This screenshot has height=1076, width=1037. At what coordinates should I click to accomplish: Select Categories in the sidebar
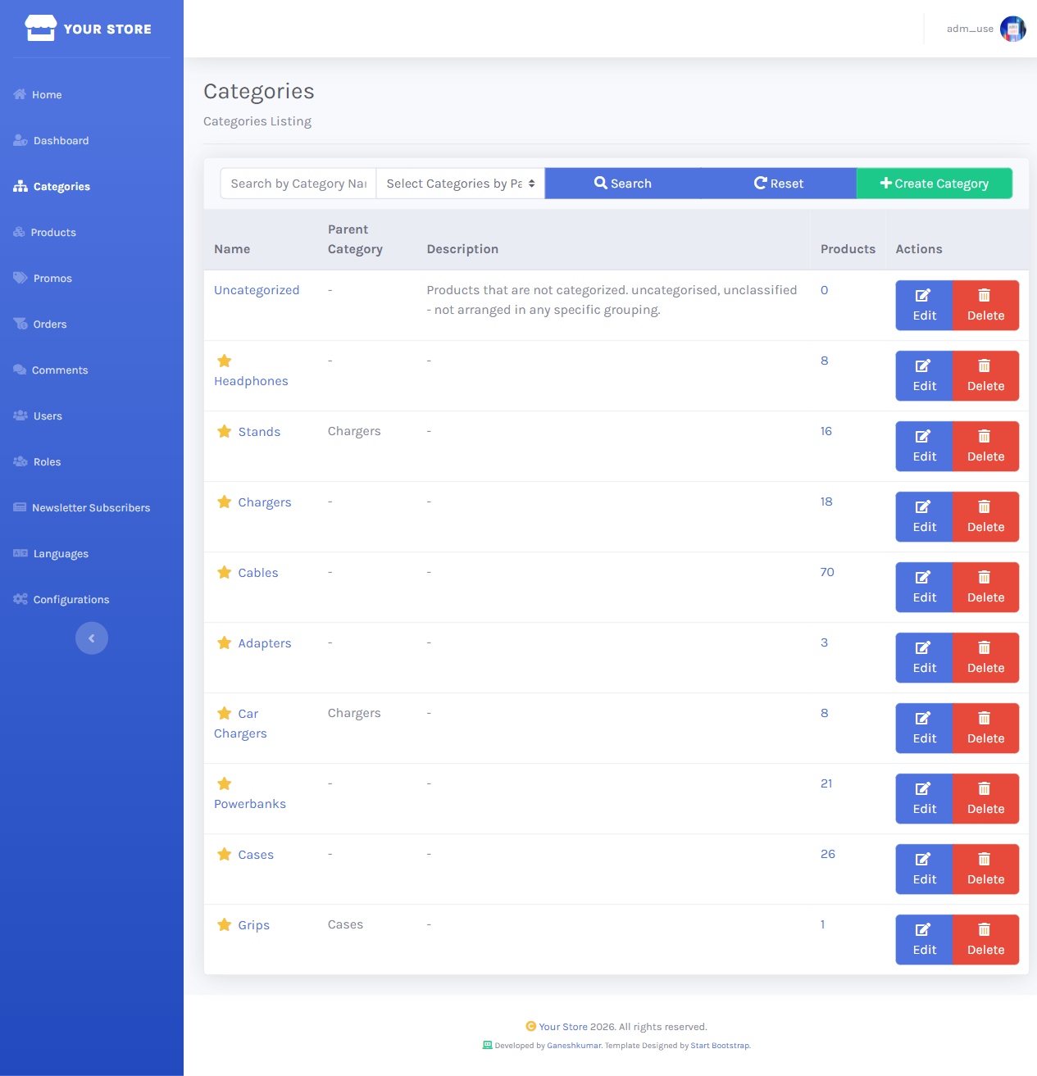(x=52, y=186)
